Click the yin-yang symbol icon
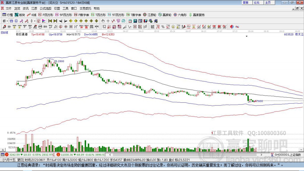The image size is (304, 171). [232, 27]
